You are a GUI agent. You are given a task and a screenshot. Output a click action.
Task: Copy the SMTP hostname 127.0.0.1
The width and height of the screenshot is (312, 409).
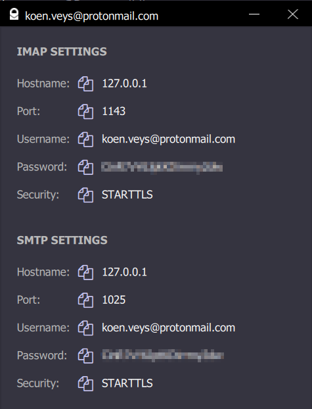pyautogui.click(x=85, y=272)
